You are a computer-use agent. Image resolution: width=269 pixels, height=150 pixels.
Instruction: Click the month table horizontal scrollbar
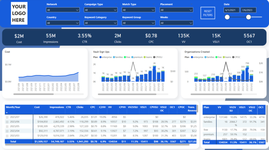(x=97, y=144)
